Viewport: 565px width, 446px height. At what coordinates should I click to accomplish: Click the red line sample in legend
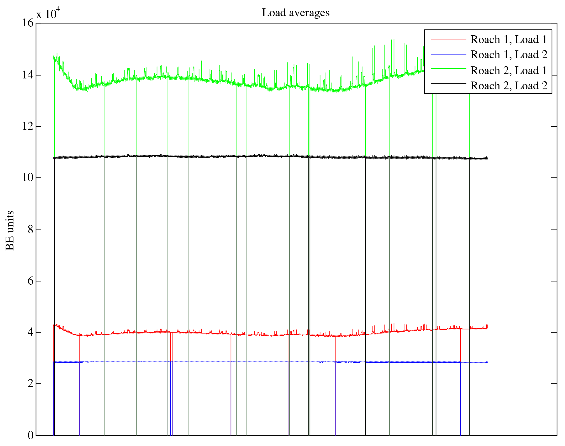point(448,39)
